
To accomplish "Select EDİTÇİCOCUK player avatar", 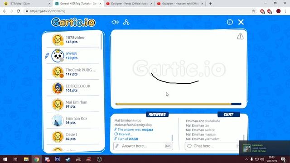I will [x=58, y=88].
